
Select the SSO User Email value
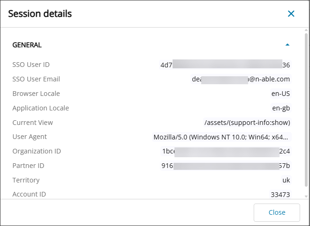point(241,79)
